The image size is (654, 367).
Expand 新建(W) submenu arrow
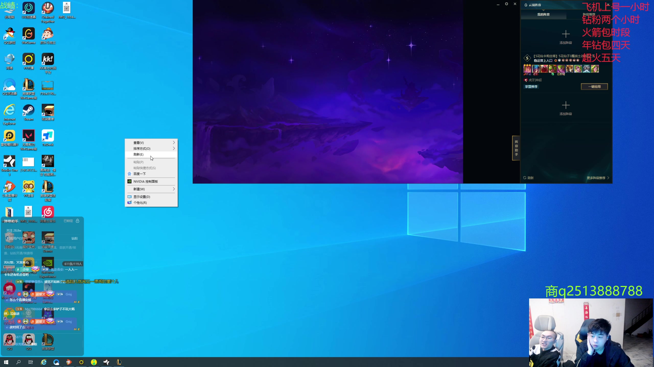174,189
